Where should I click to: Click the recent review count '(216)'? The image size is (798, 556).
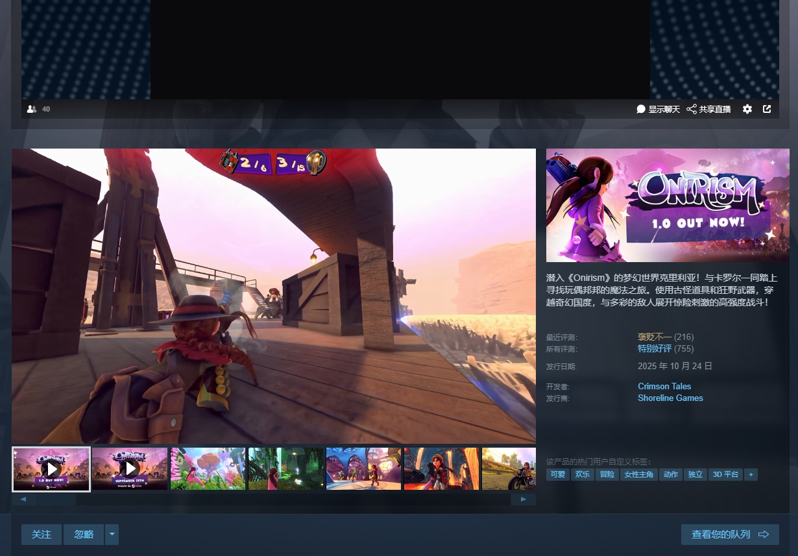click(684, 337)
